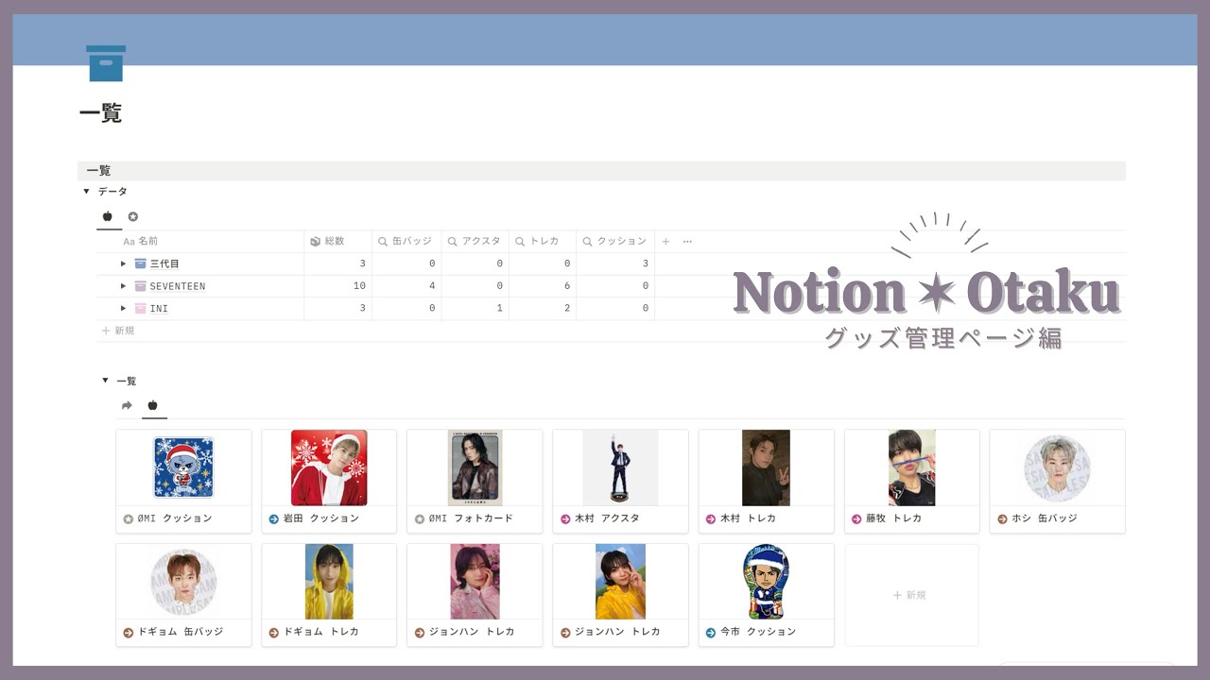Viewport: 1210px width, 680px height.
Task: Select the apple view tab in gallery
Action: [x=153, y=405]
